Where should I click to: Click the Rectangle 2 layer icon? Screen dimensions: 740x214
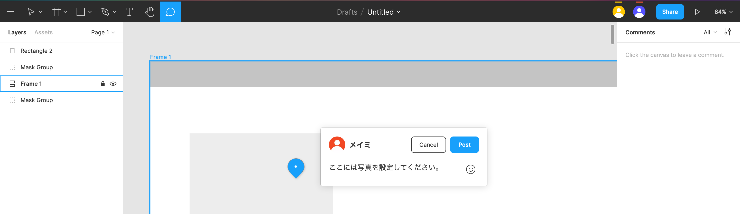coord(12,51)
